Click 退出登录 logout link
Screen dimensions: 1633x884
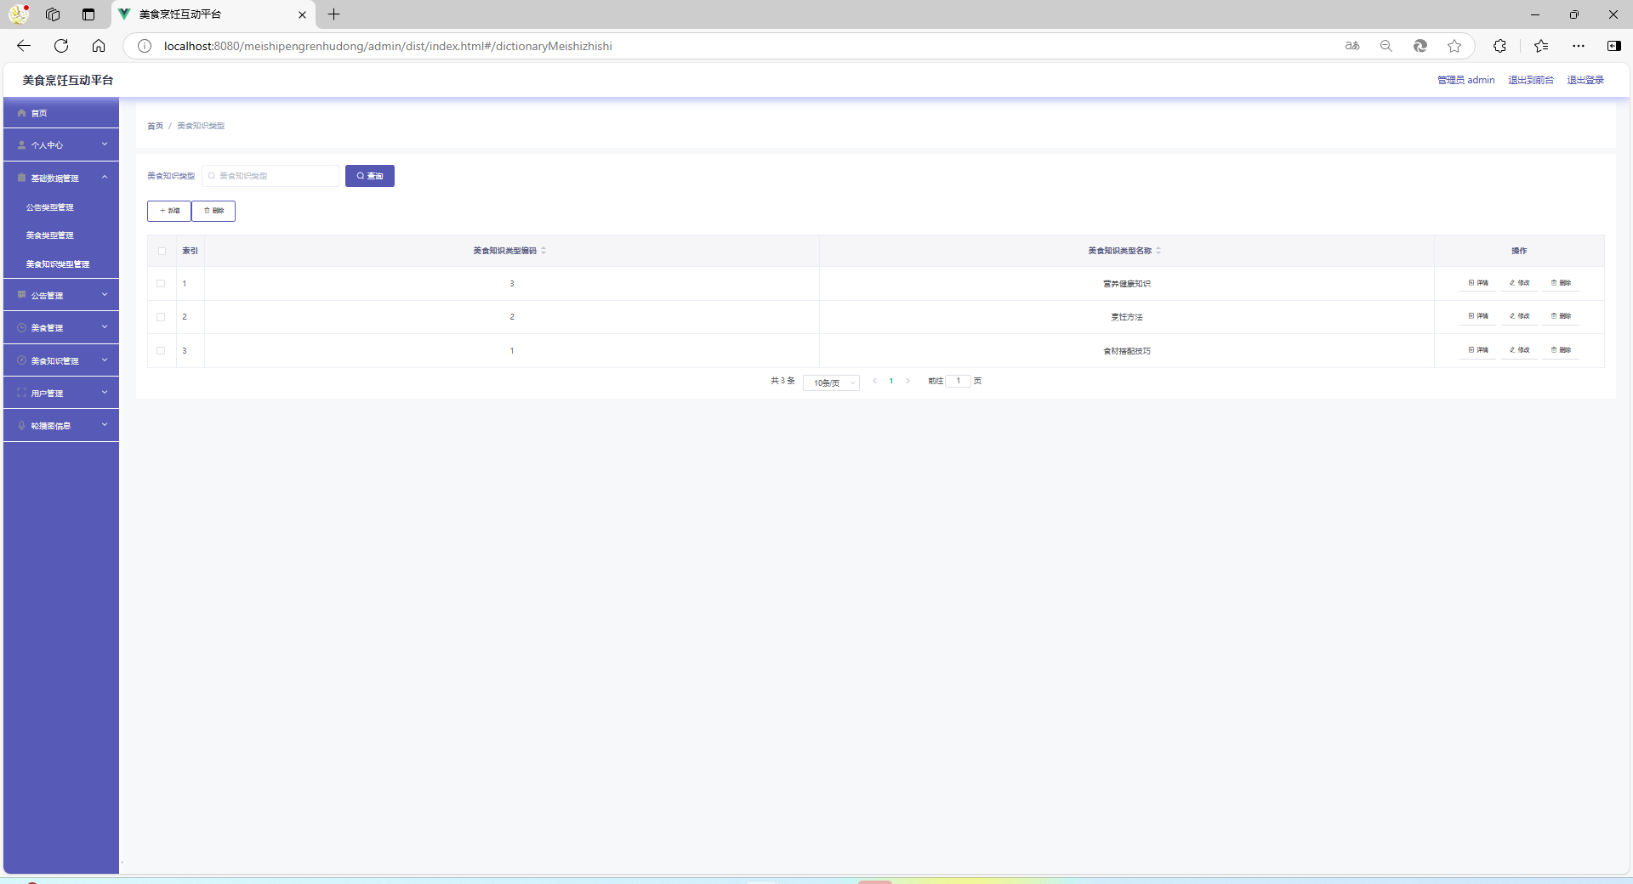tap(1585, 80)
